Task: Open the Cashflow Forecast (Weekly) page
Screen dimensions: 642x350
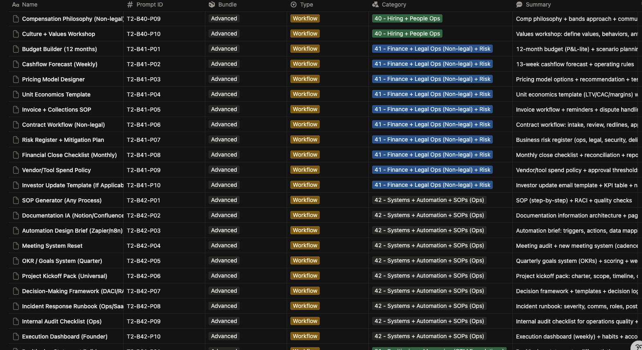Action: point(60,64)
